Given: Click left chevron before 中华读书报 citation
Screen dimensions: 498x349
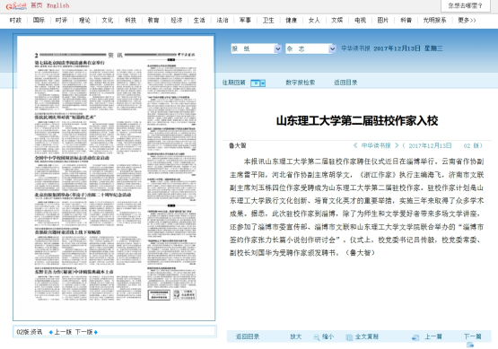Looking at the screenshot, I should 355,145.
